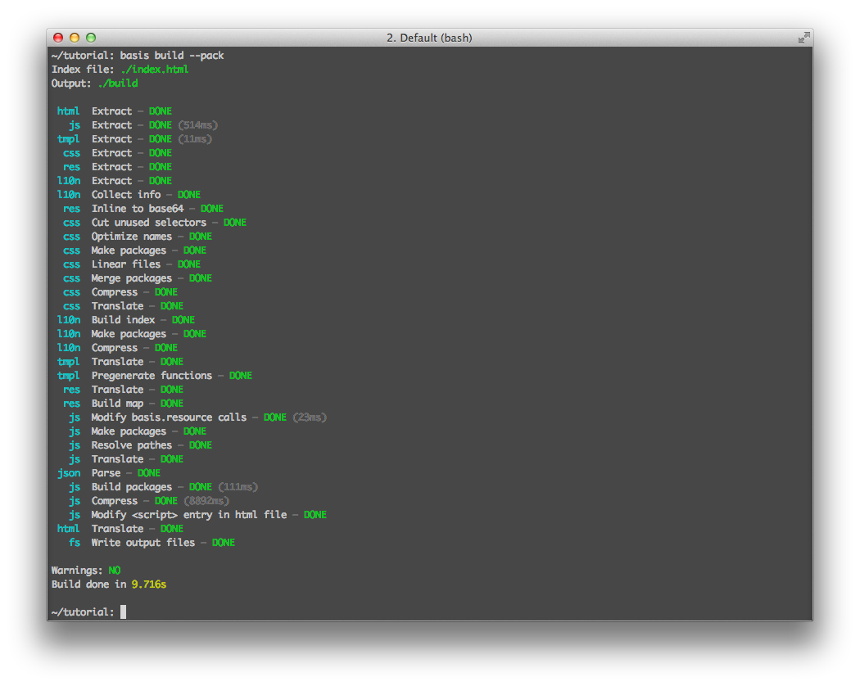Click the 'l10n Collect info' line
860x686 pixels.
coord(129,195)
